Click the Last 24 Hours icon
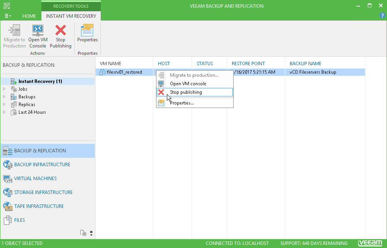Viewport: 387px width, 248px height. coord(14,112)
